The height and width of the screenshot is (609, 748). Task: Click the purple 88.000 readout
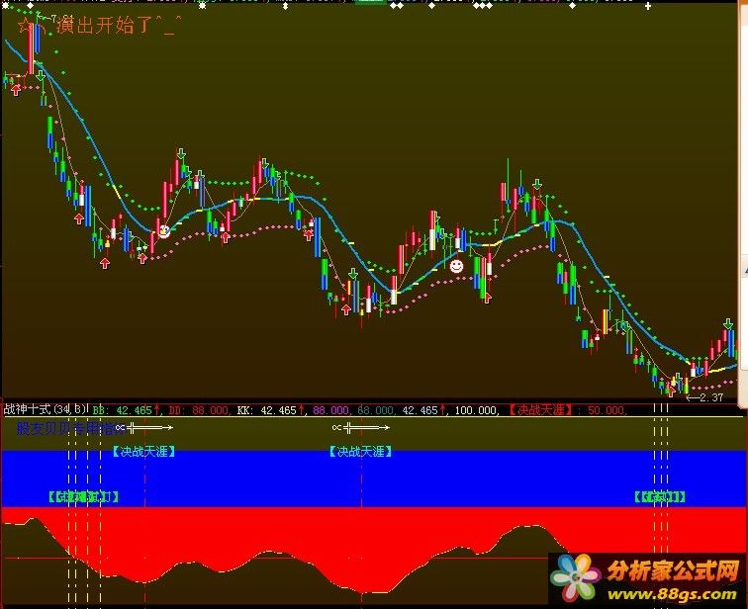[x=330, y=410]
